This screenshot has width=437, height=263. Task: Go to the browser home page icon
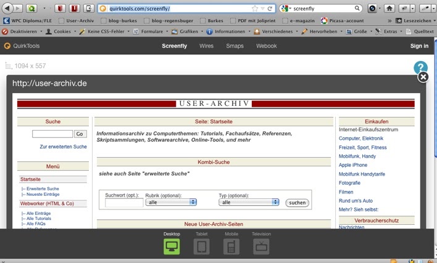pyautogui.click(x=389, y=9)
